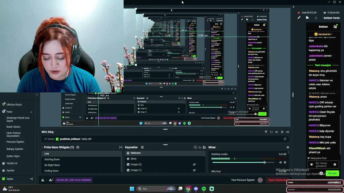Open Gösterge Paneli Ana Sayfa

pos(18,119)
